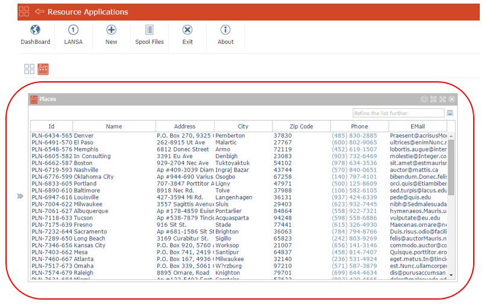Sort by the Phone column header
Viewport: 487px width, 305px height.
click(x=360, y=126)
